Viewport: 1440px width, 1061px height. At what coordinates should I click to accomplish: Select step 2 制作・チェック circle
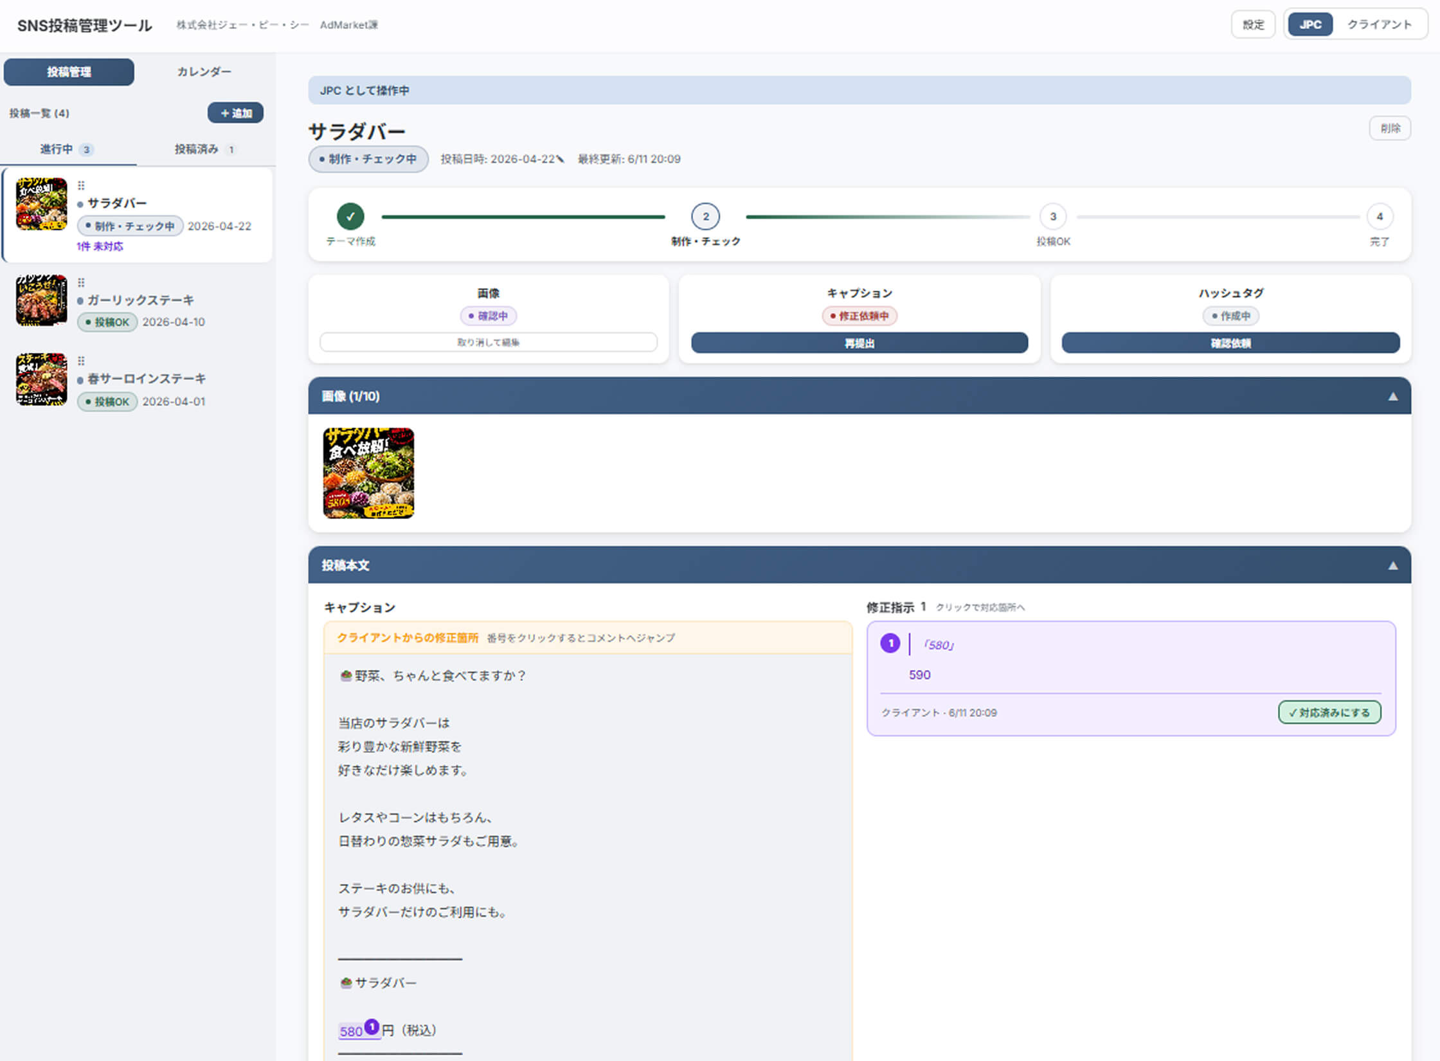[x=705, y=216]
